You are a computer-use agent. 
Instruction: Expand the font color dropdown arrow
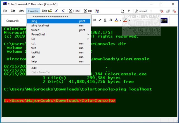(x=121, y=20)
